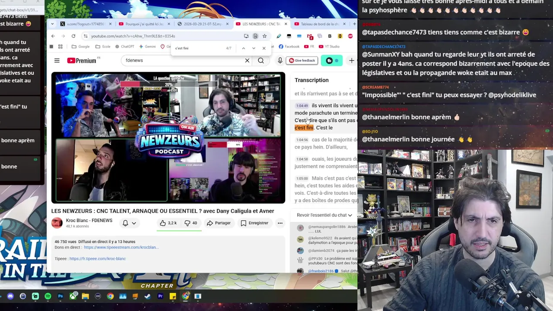Click @nemaupangolin1886 chat replay message
The image size is (553, 311).
pos(327,229)
